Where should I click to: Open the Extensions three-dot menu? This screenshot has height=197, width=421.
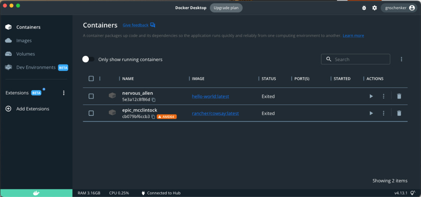(x=64, y=93)
